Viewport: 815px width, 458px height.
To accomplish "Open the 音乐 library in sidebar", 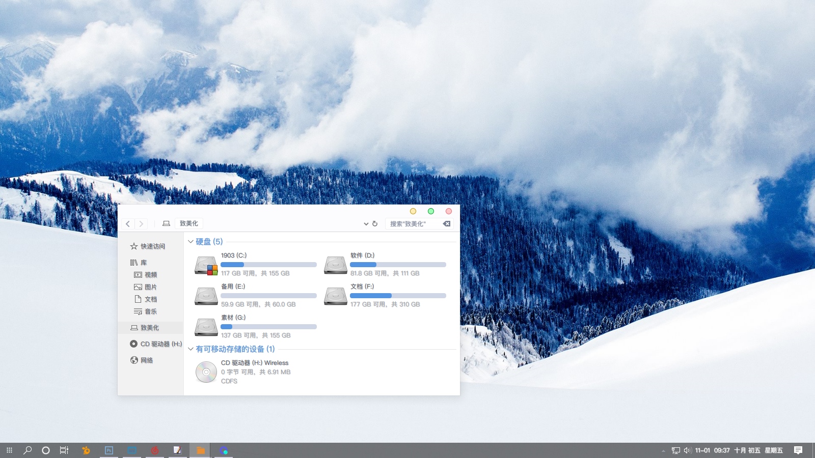I will [146, 311].
